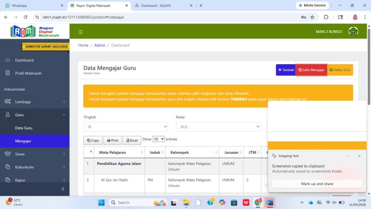Click the taskbar Search box
This screenshot has height=209, width=371.
coord(138,203)
